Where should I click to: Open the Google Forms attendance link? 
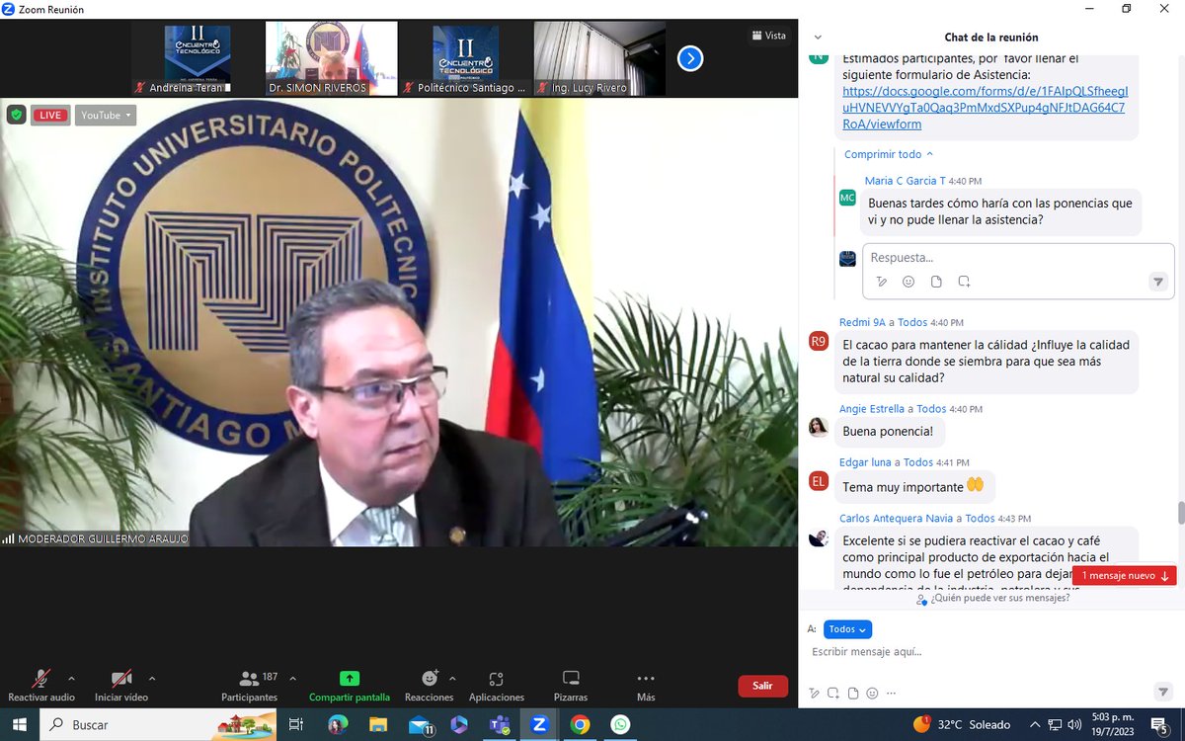point(984,107)
